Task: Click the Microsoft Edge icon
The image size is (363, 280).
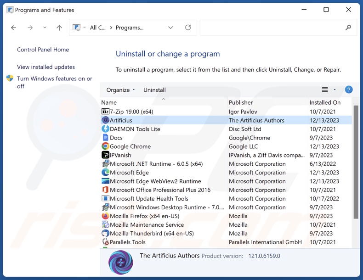Action: [x=105, y=172]
